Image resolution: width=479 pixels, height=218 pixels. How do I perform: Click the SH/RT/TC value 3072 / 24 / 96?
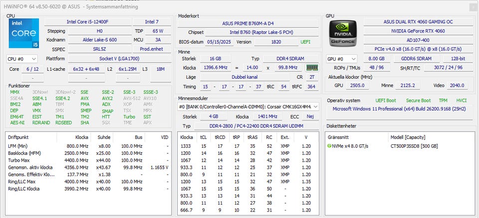[x=448, y=68]
